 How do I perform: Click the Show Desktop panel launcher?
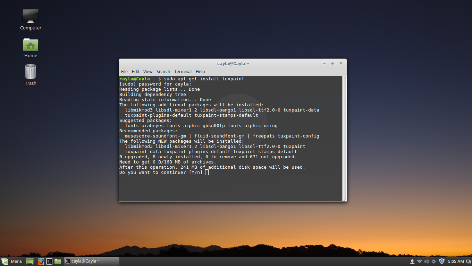[30, 261]
